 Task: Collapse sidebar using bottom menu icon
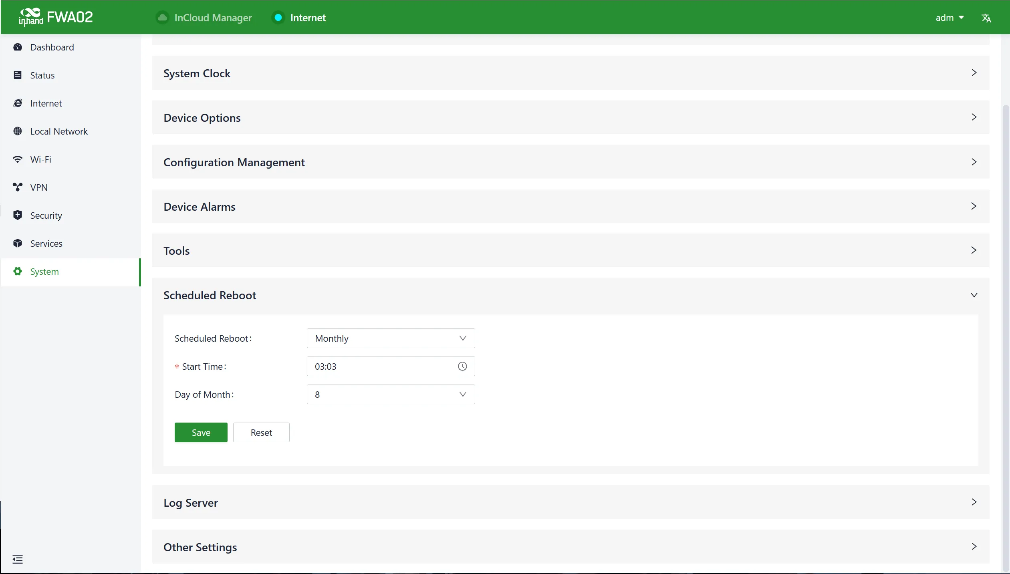(x=18, y=559)
